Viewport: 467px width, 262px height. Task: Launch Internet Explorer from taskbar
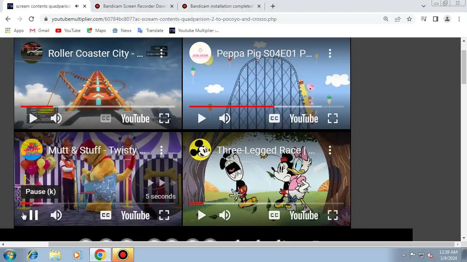click(32, 255)
